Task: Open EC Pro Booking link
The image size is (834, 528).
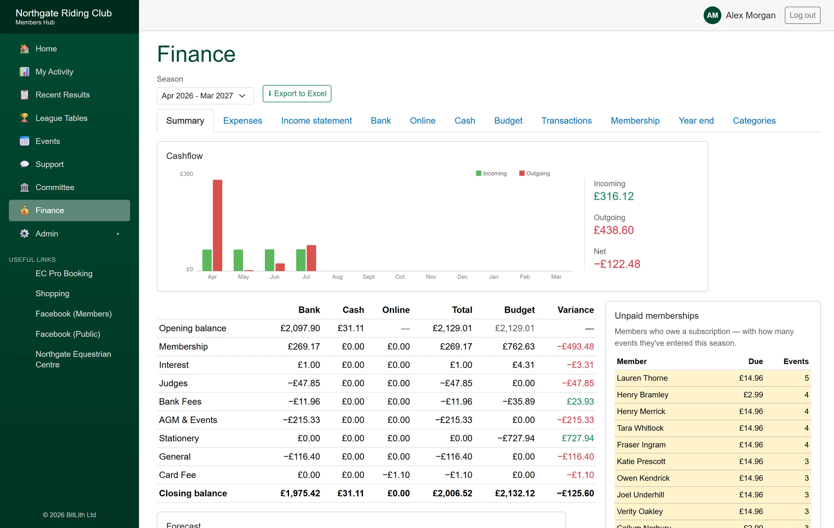Action: [64, 273]
